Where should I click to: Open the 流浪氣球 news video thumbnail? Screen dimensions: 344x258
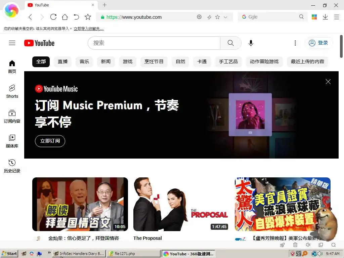[x=283, y=204]
